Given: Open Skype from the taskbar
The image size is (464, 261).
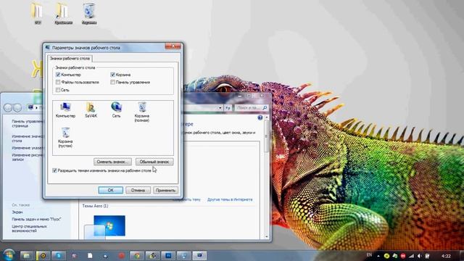Looking at the screenshot, I should click(58, 255).
